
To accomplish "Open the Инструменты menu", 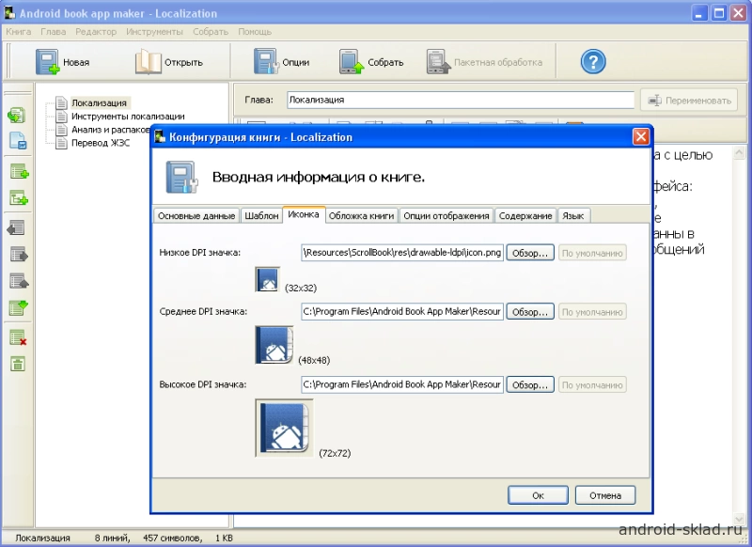I will (x=154, y=31).
